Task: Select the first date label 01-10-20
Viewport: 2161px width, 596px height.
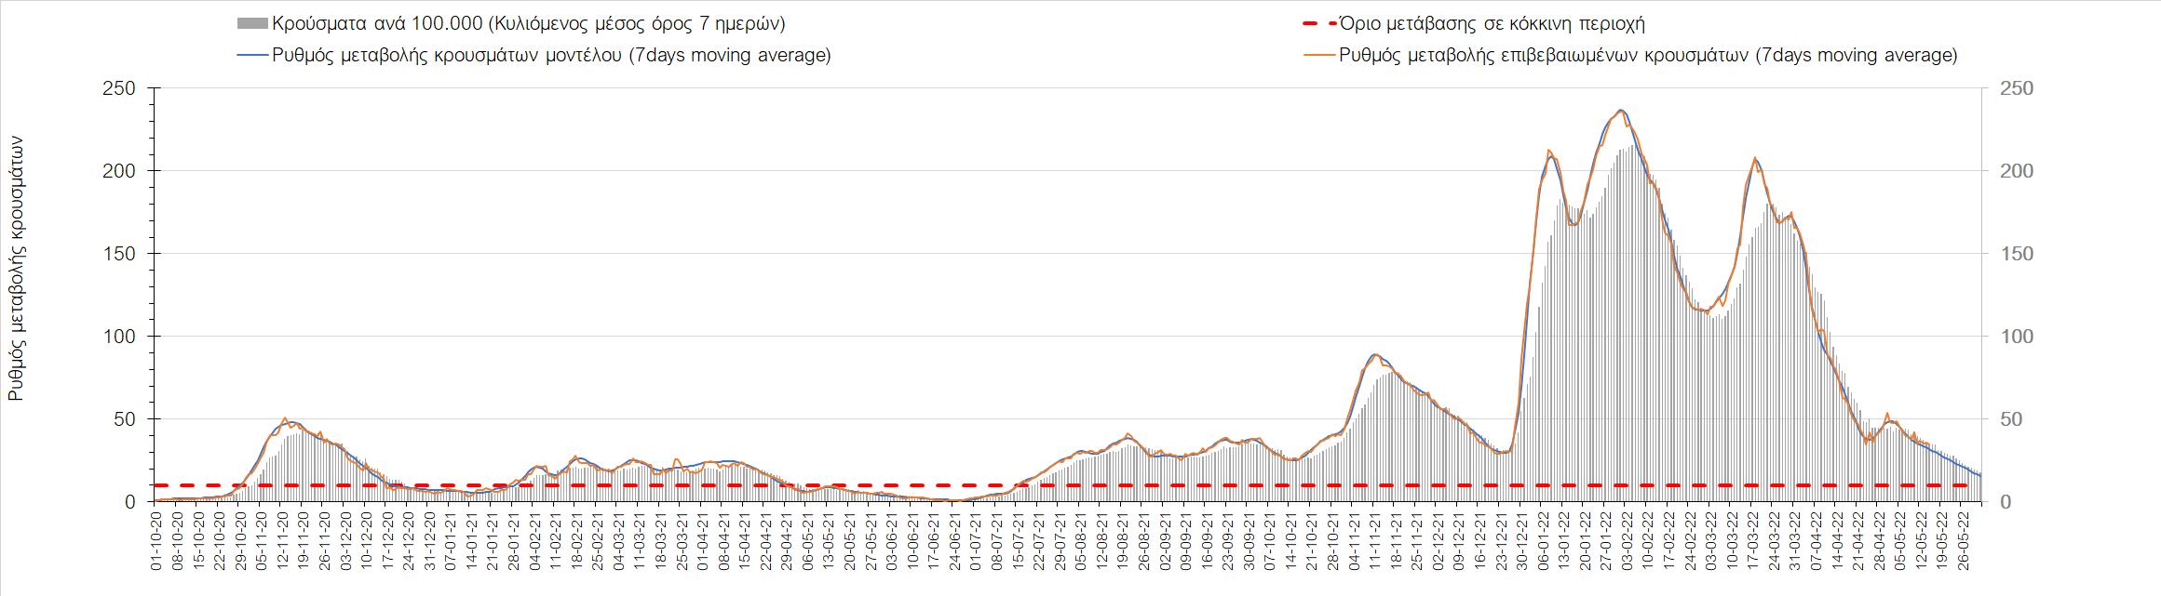Action: pos(157,541)
